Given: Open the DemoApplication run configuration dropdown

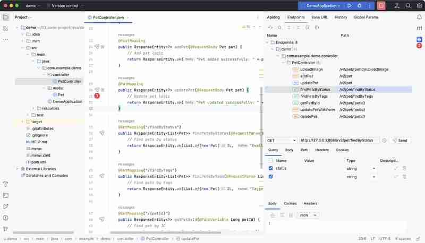Looking at the screenshot, I should [323, 6].
